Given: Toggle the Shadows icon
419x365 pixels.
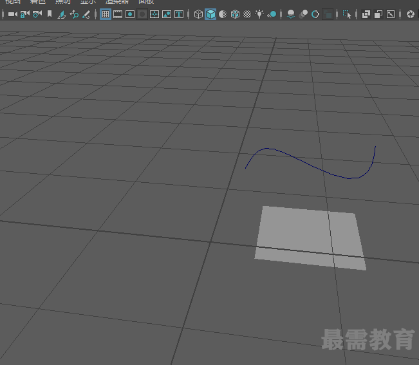Looking at the screenshot, I should [272, 14].
